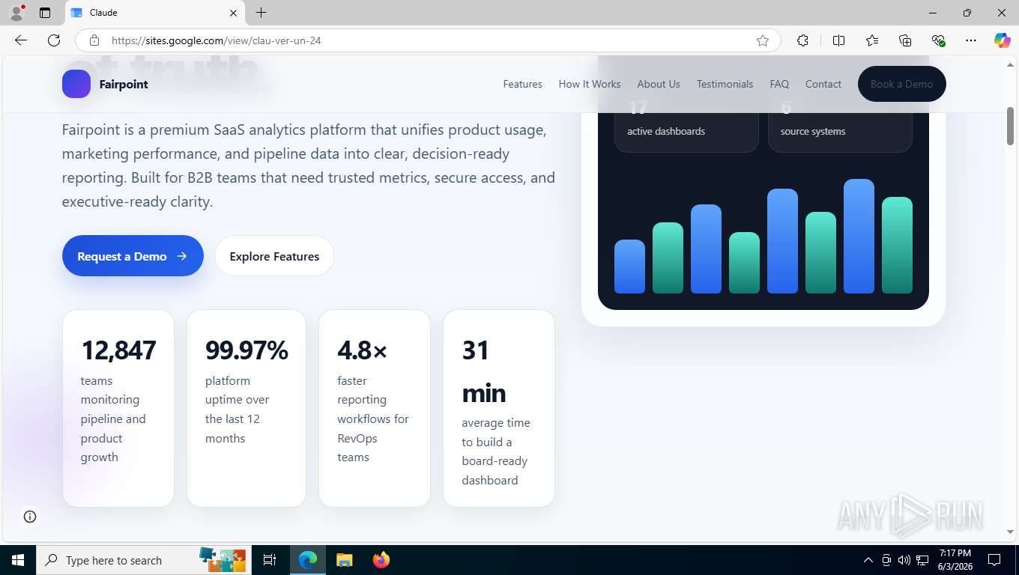
Task: Open Edge Settings and more menu
Action: (971, 40)
